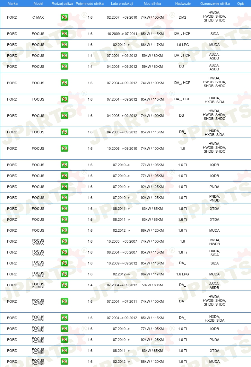Click fuel icon in Focus 74kW DA_, HCP row
The height and width of the screenshot is (367, 251).
pos(64,83)
